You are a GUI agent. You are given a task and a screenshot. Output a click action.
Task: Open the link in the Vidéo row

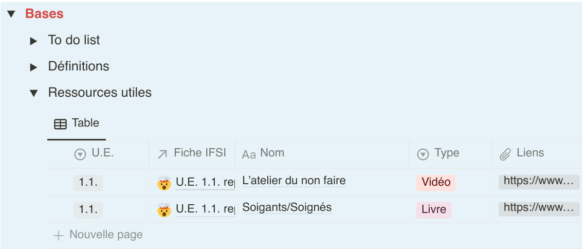[x=538, y=181]
